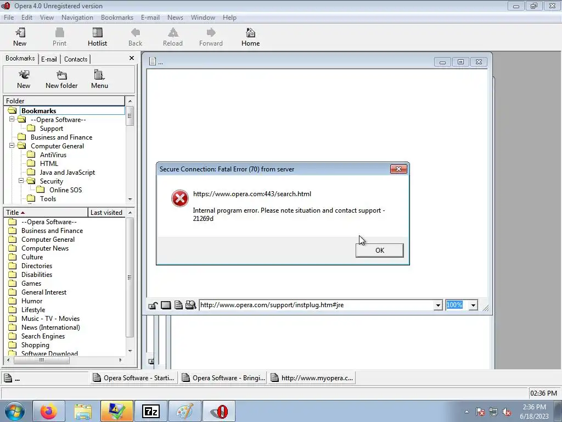Toggle the Hotlist panel icon
Screen dimensions: 562x422
click(98, 33)
